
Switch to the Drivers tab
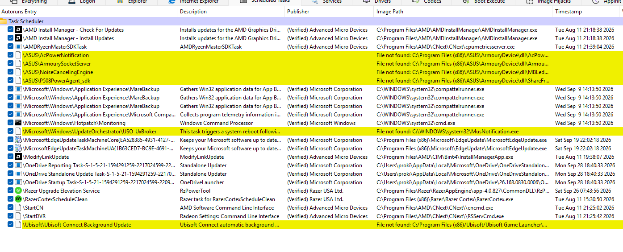(x=377, y=2)
